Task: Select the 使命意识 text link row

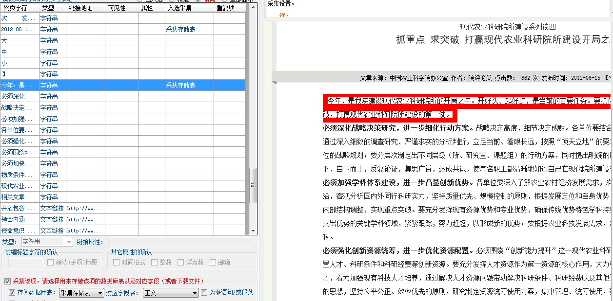Action: pyautogui.click(x=19, y=230)
